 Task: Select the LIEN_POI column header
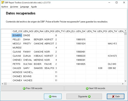pyautogui.click(x=102, y=31)
